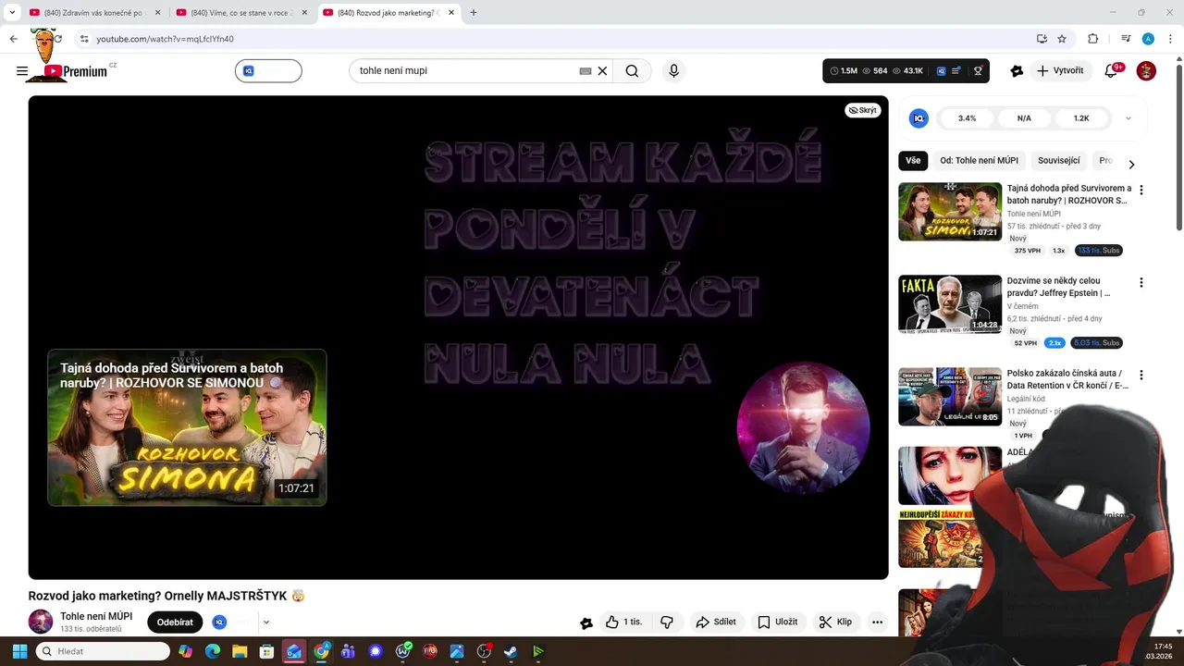Open the YouTube hamburger guide menu
Image resolution: width=1184 pixels, height=666 pixels.
[22, 70]
